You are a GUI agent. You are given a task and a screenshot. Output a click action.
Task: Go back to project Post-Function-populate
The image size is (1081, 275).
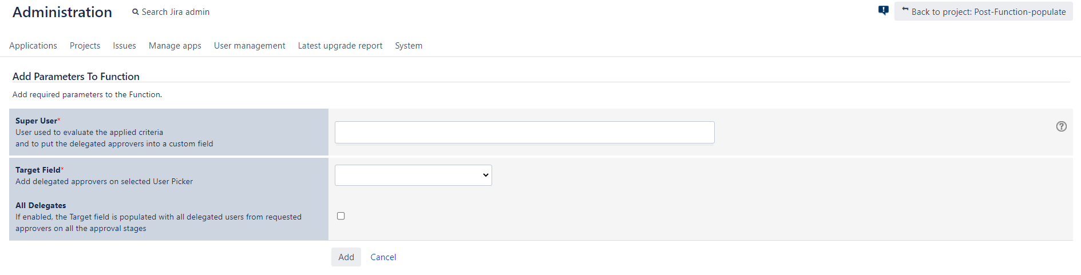tap(984, 11)
